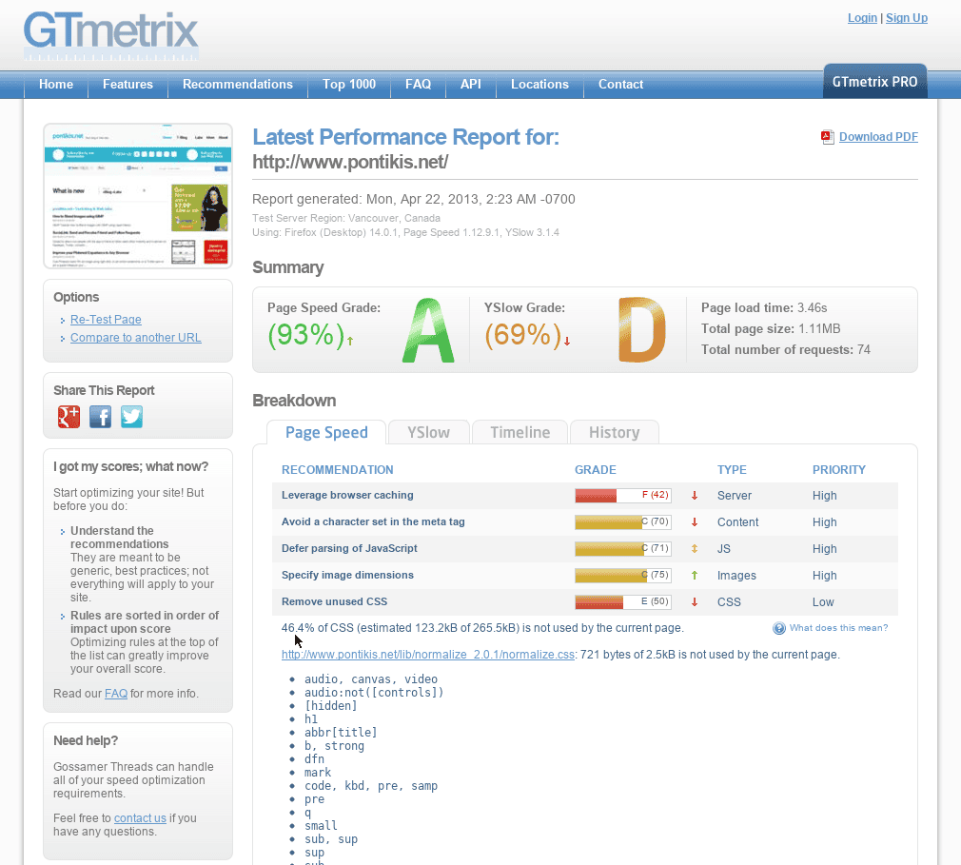The height and width of the screenshot is (865, 961).
Task: Click the abbr[title] selector line
Action: point(341,732)
